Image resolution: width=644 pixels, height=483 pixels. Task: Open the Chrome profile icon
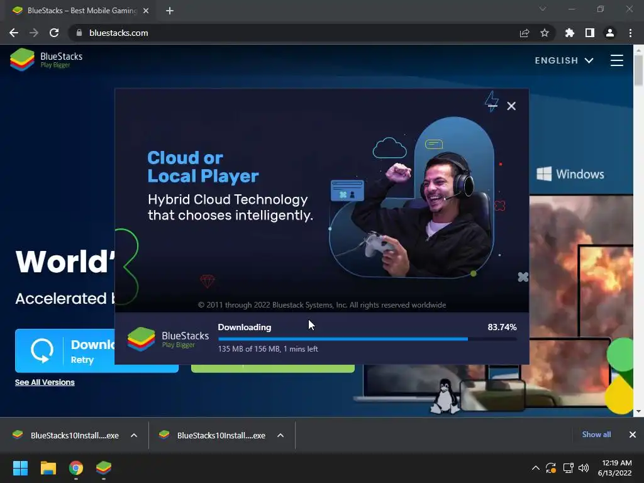tap(610, 33)
